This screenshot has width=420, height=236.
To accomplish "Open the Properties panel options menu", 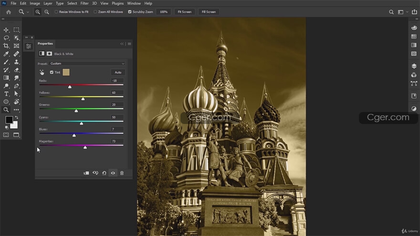I will click(129, 44).
